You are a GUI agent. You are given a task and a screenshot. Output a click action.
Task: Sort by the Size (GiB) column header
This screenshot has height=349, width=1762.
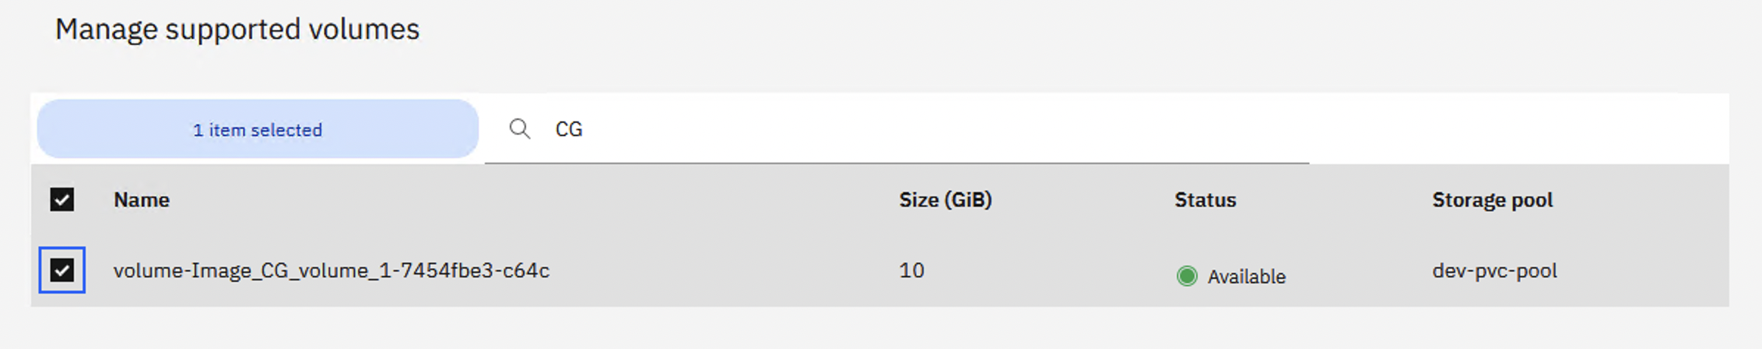945,200
